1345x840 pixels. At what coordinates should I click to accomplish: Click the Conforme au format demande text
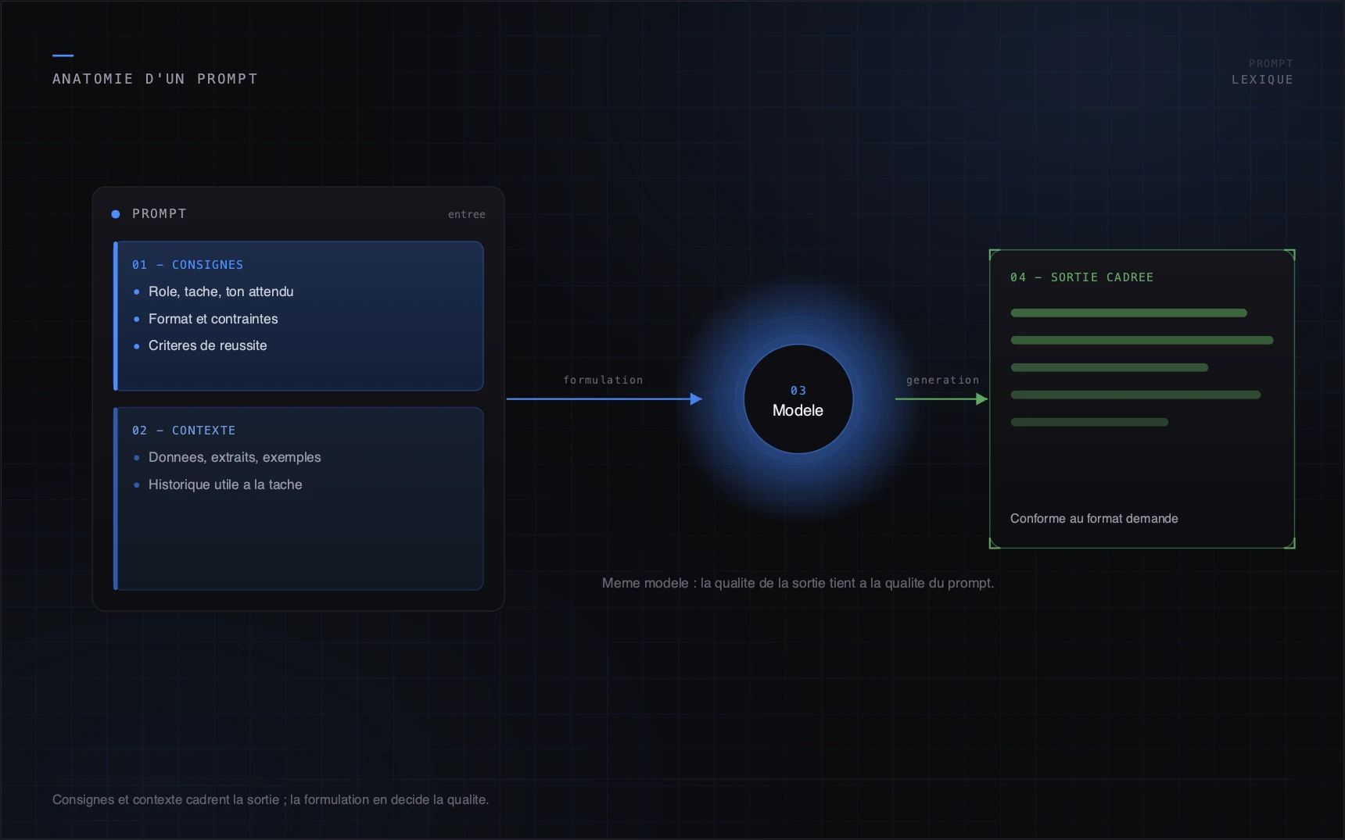[1094, 519]
